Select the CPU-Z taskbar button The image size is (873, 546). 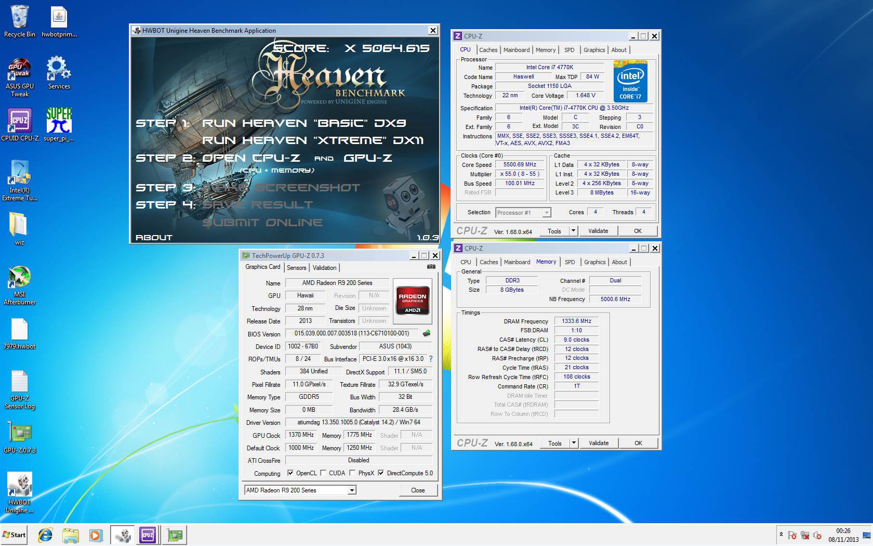(x=148, y=535)
